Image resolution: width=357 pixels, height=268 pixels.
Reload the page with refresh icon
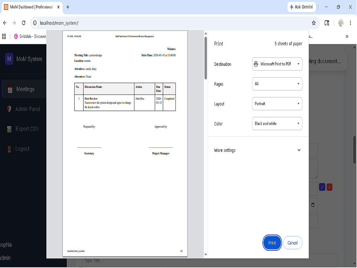24,23
